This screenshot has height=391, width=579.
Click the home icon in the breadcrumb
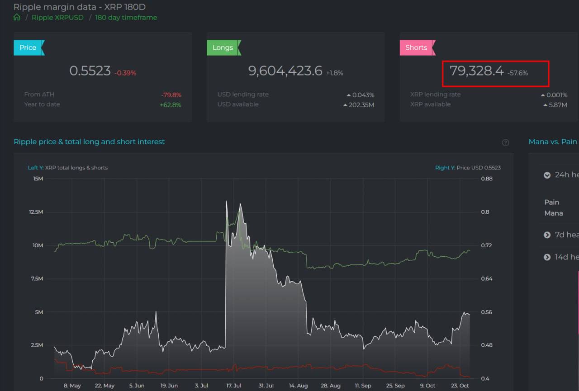pos(17,17)
